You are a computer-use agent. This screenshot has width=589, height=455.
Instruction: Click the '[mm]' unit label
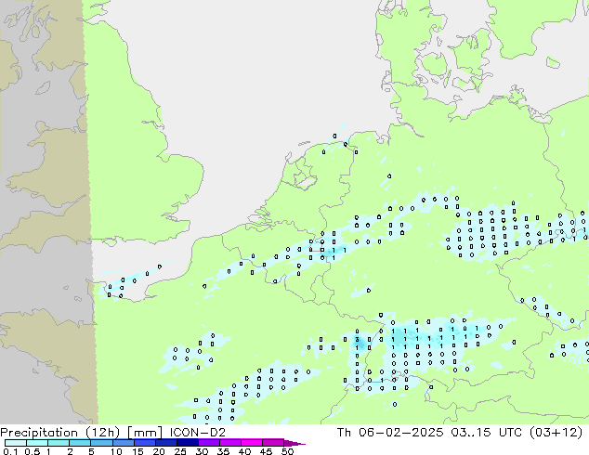click(x=145, y=433)
